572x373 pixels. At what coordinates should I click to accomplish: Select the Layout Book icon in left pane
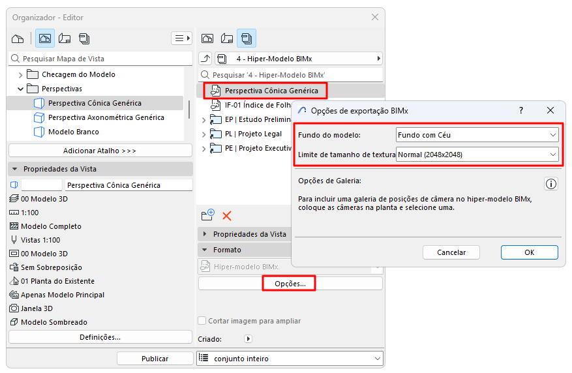point(65,38)
